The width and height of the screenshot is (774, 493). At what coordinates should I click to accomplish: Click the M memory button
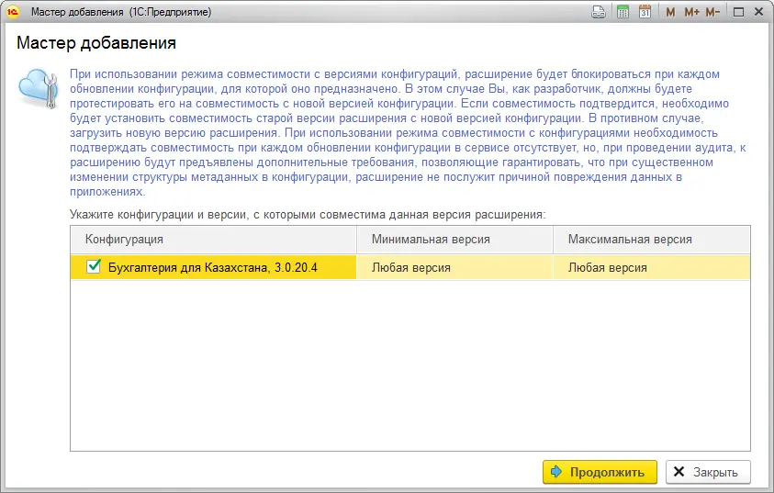670,12
